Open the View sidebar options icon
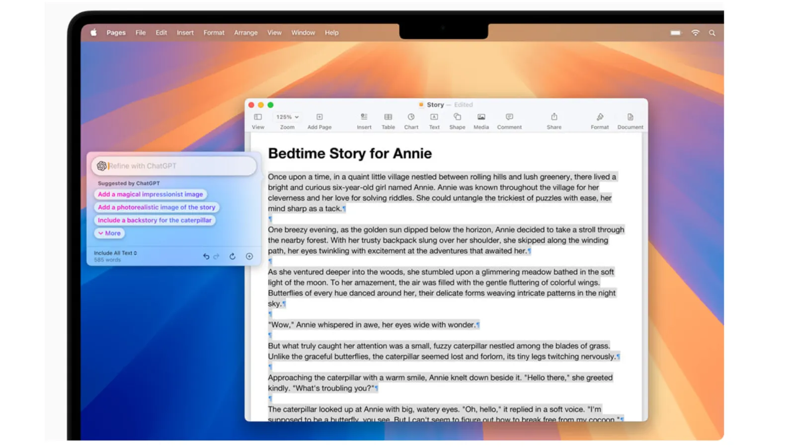795x447 pixels. tap(258, 117)
